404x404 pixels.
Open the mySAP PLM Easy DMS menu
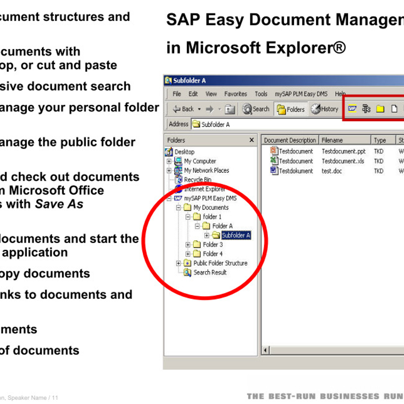301,94
